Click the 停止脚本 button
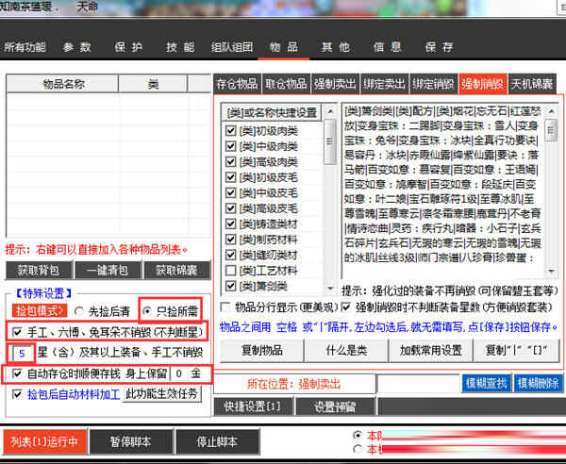This screenshot has width=566, height=464. click(x=217, y=441)
